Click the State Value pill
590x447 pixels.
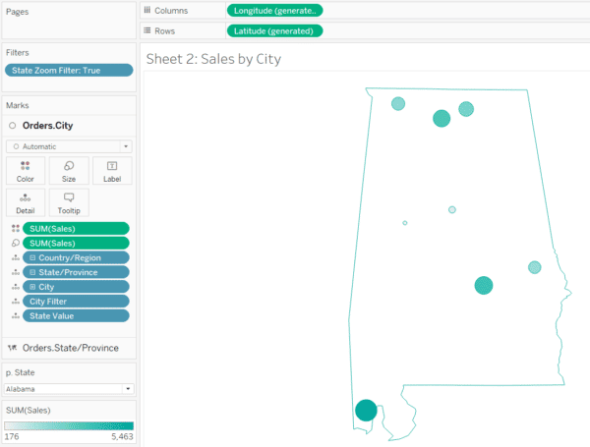[77, 316]
